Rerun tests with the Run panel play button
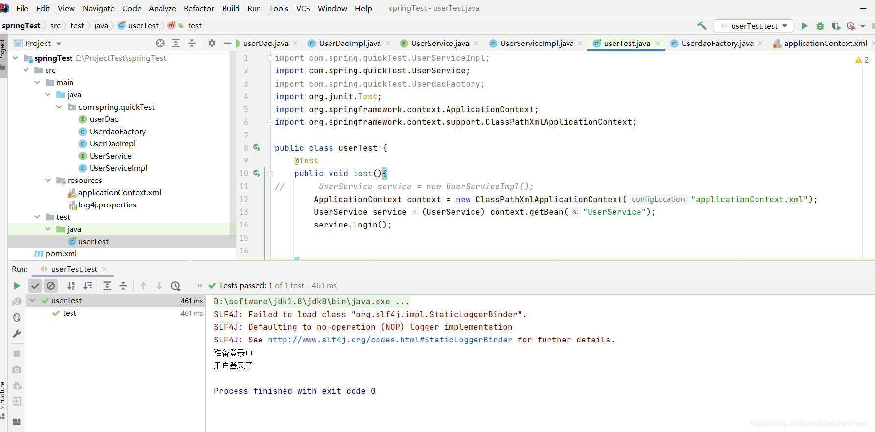Screen dimensions: 875x432 (x=17, y=286)
